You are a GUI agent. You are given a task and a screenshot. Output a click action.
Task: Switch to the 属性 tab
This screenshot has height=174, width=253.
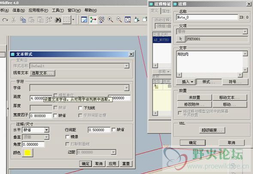(x=166, y=11)
